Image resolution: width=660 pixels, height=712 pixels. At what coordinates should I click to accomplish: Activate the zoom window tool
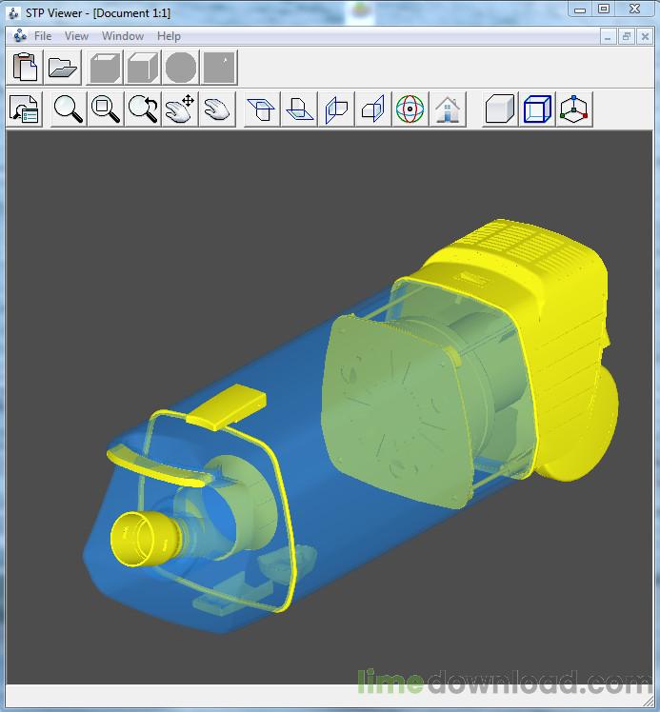pyautogui.click(x=106, y=109)
